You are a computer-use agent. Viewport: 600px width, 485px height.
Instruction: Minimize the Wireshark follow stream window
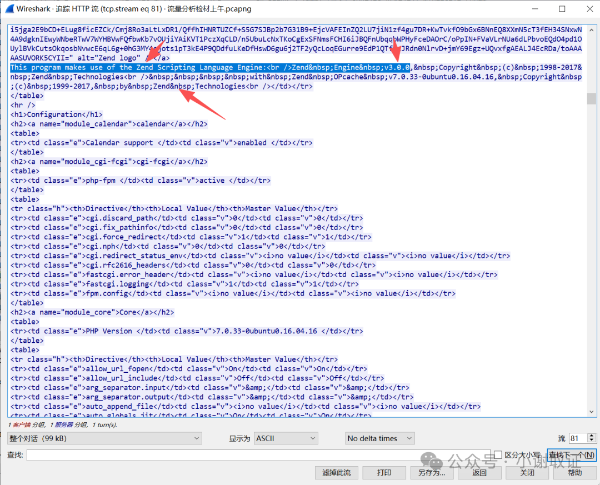click(x=535, y=9)
